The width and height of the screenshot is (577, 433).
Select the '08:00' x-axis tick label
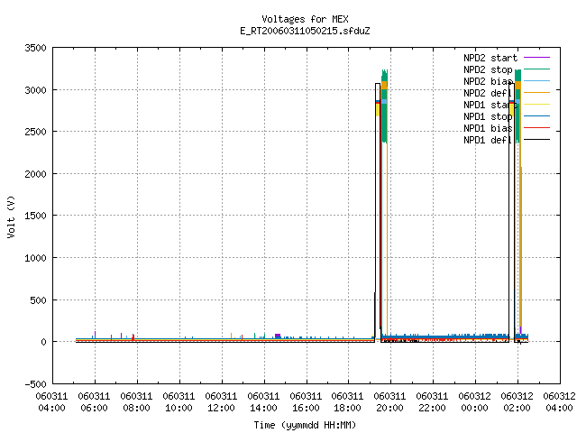(136, 409)
